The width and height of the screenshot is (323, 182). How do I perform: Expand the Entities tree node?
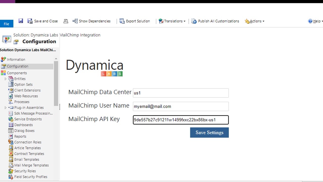[x=5, y=79]
